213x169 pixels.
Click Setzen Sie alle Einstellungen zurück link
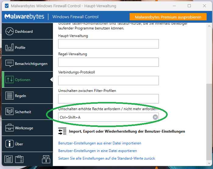(106, 158)
